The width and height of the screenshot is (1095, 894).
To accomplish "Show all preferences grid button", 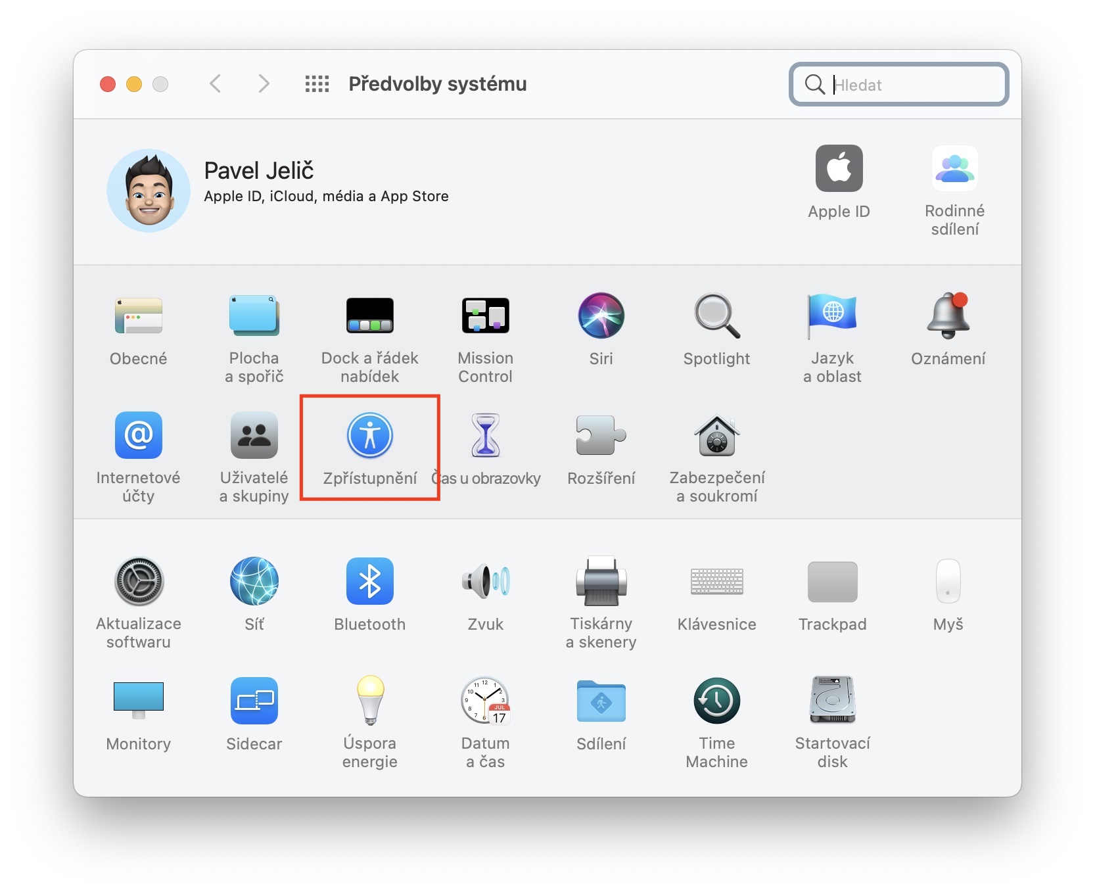I will coord(317,84).
